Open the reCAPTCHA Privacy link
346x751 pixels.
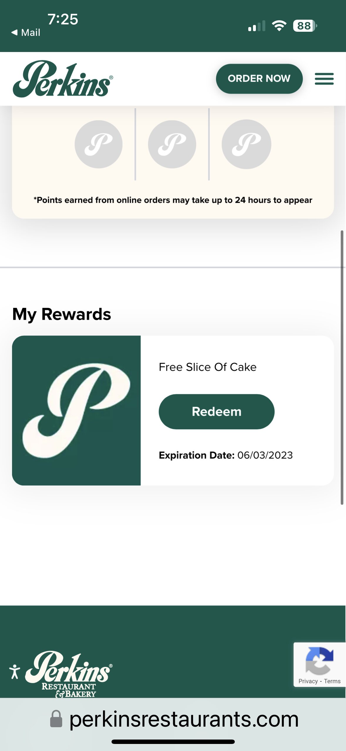pos(308,681)
